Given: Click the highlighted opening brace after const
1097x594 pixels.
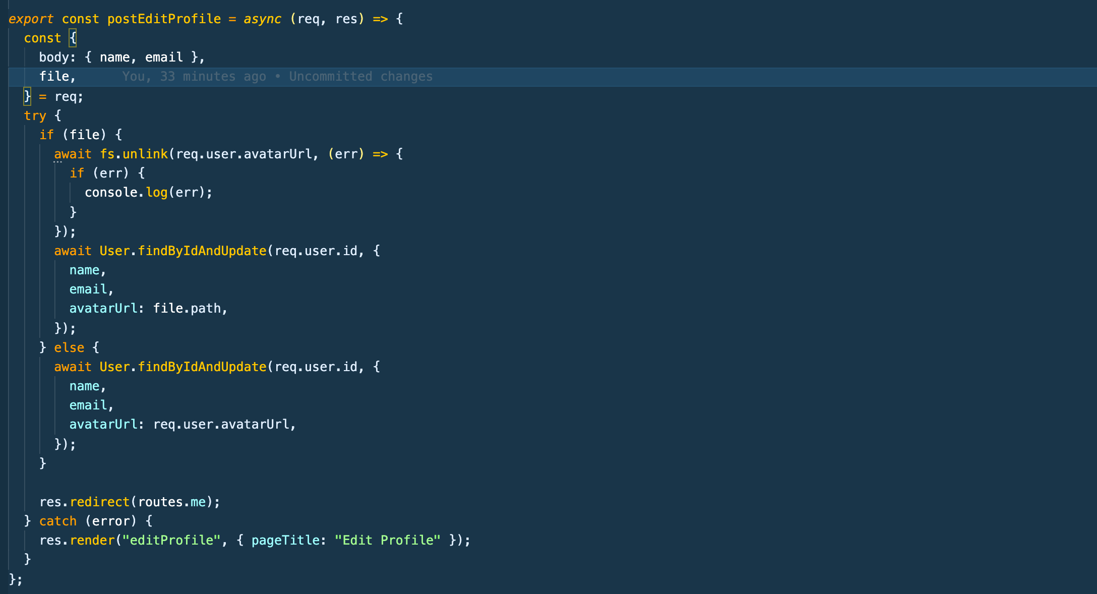Looking at the screenshot, I should [73, 38].
